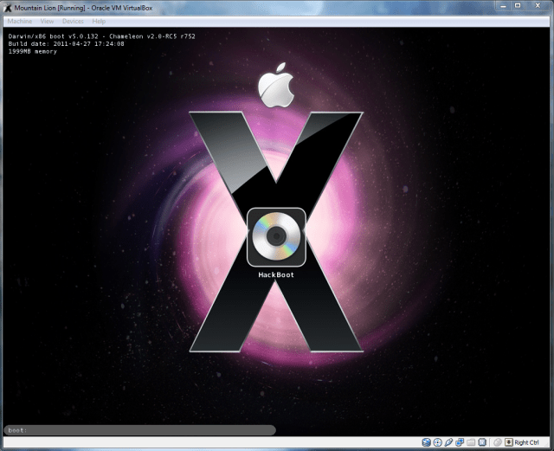Click the boot: prompt input bar
The image size is (554, 451).
[138, 429]
